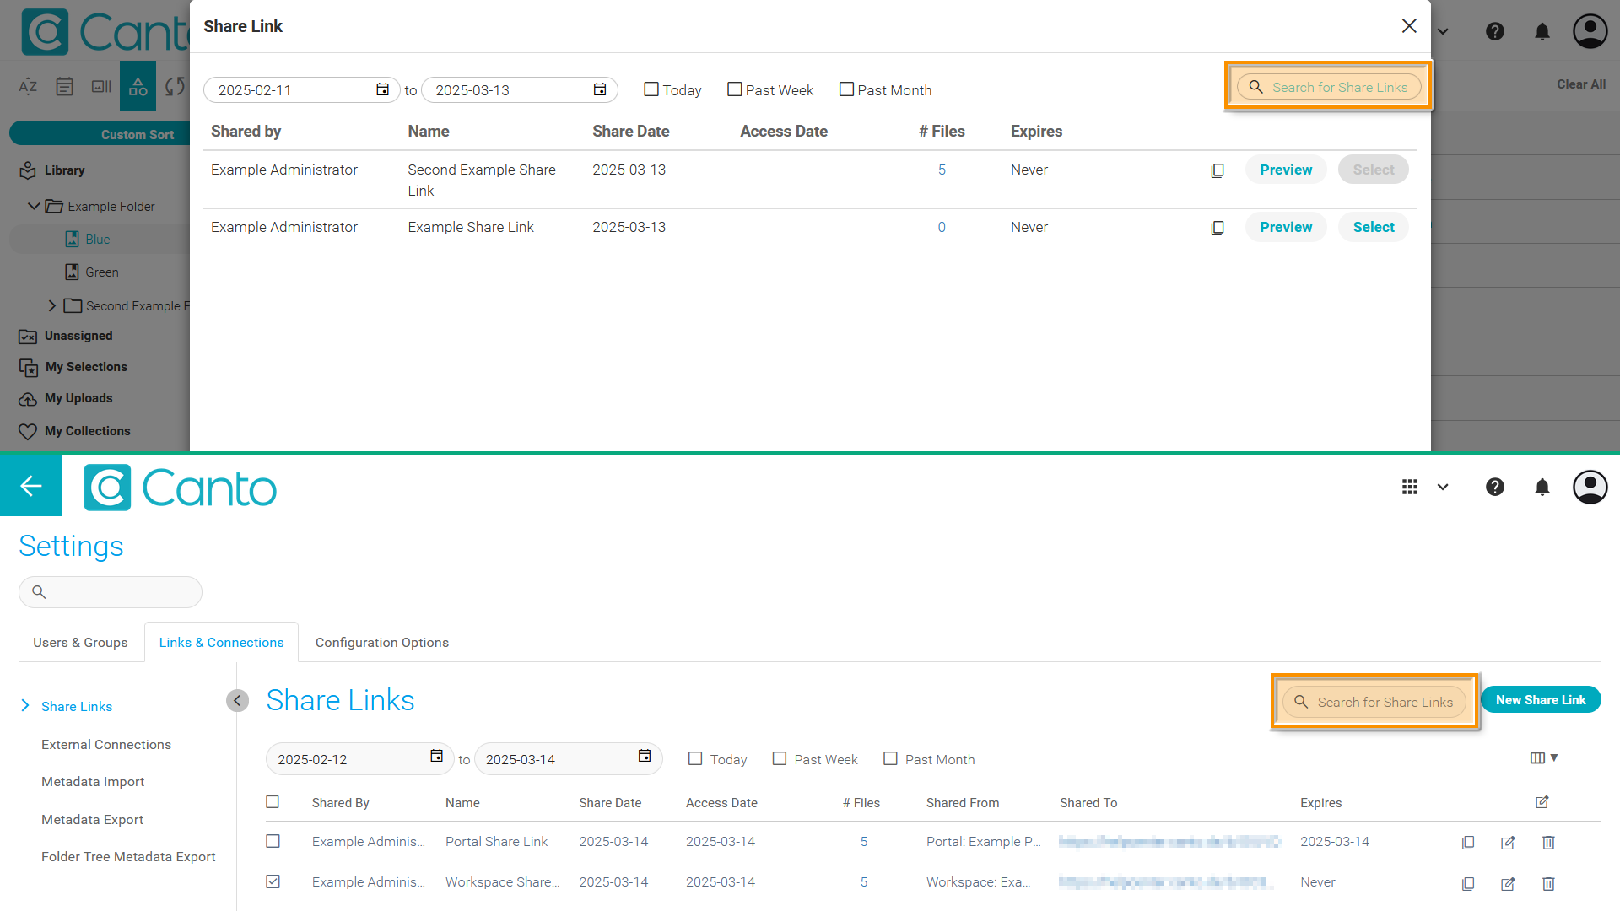Open calendar picker for 2025-02-12 date
Viewport: 1620px width, 911px height.
436,756
